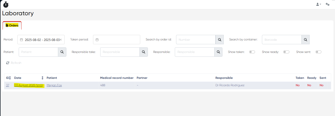Image resolution: width=335 pixels, height=116 pixels.
Task: Sort orders using Date column arrows
Action: tap(43, 78)
